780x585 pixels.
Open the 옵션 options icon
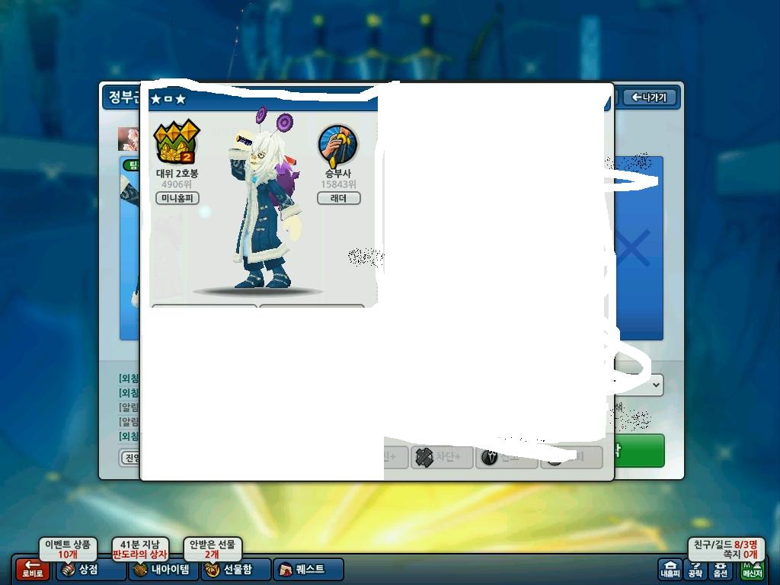720,569
